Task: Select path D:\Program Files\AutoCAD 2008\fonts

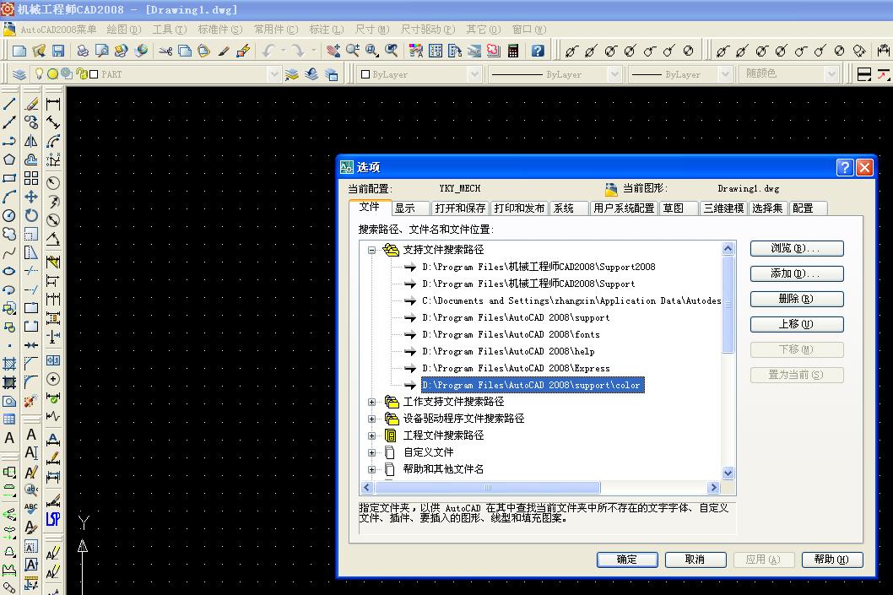Action: pos(511,334)
